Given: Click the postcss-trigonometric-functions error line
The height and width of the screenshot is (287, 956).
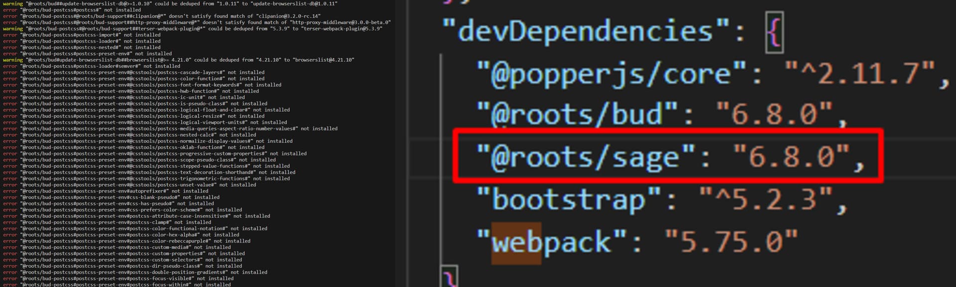Looking at the screenshot, I should (146, 178).
